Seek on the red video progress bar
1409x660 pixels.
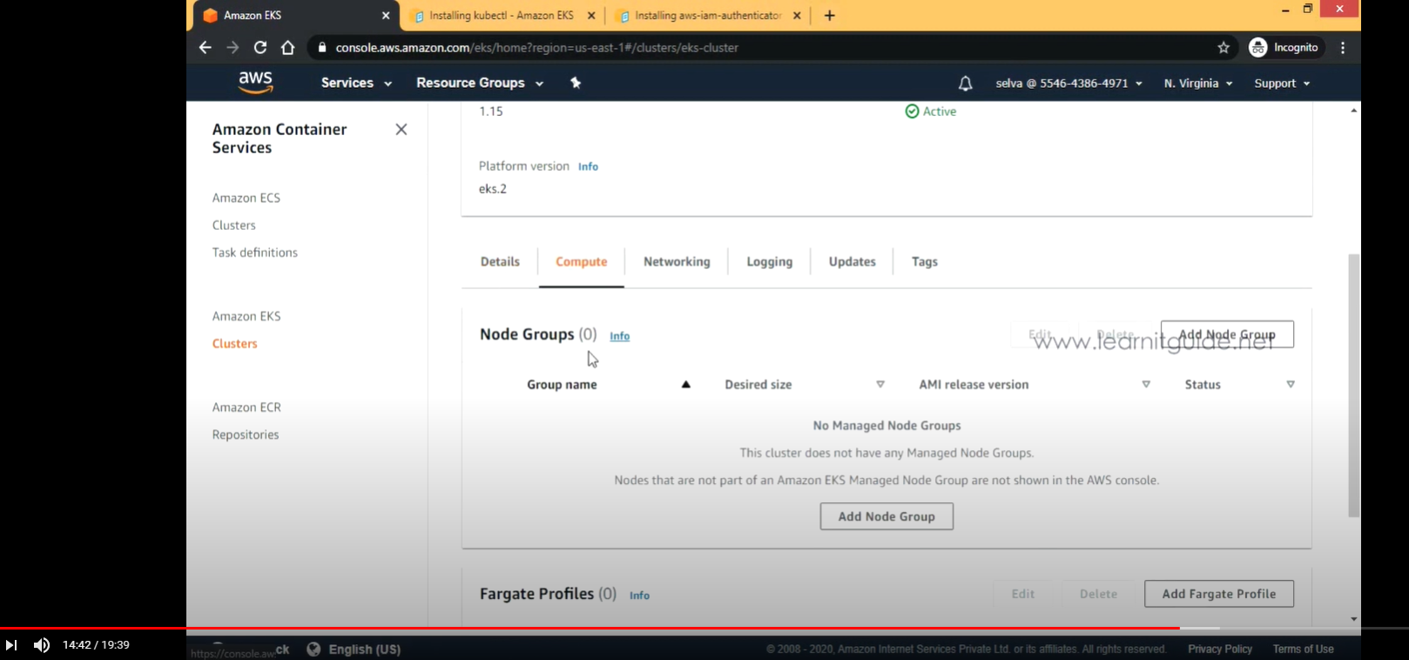tap(590, 628)
